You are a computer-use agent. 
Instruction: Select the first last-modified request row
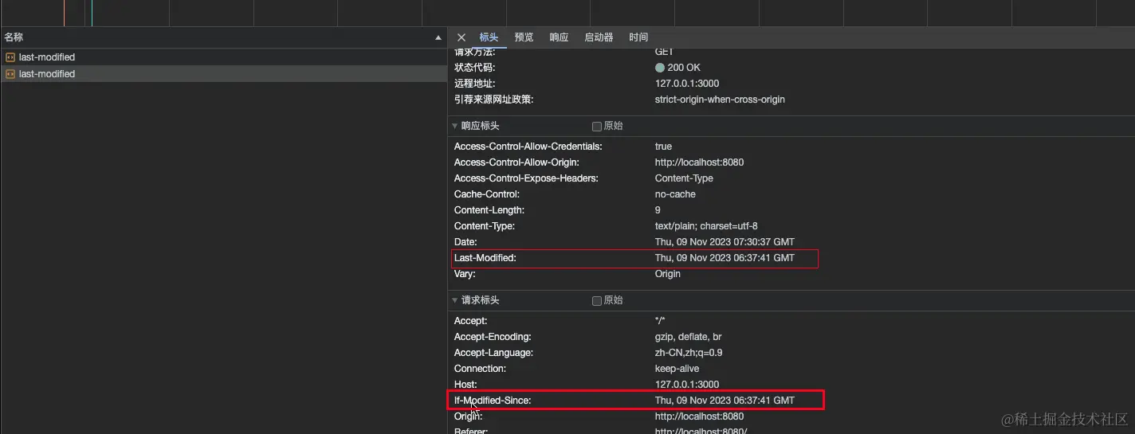(223, 57)
